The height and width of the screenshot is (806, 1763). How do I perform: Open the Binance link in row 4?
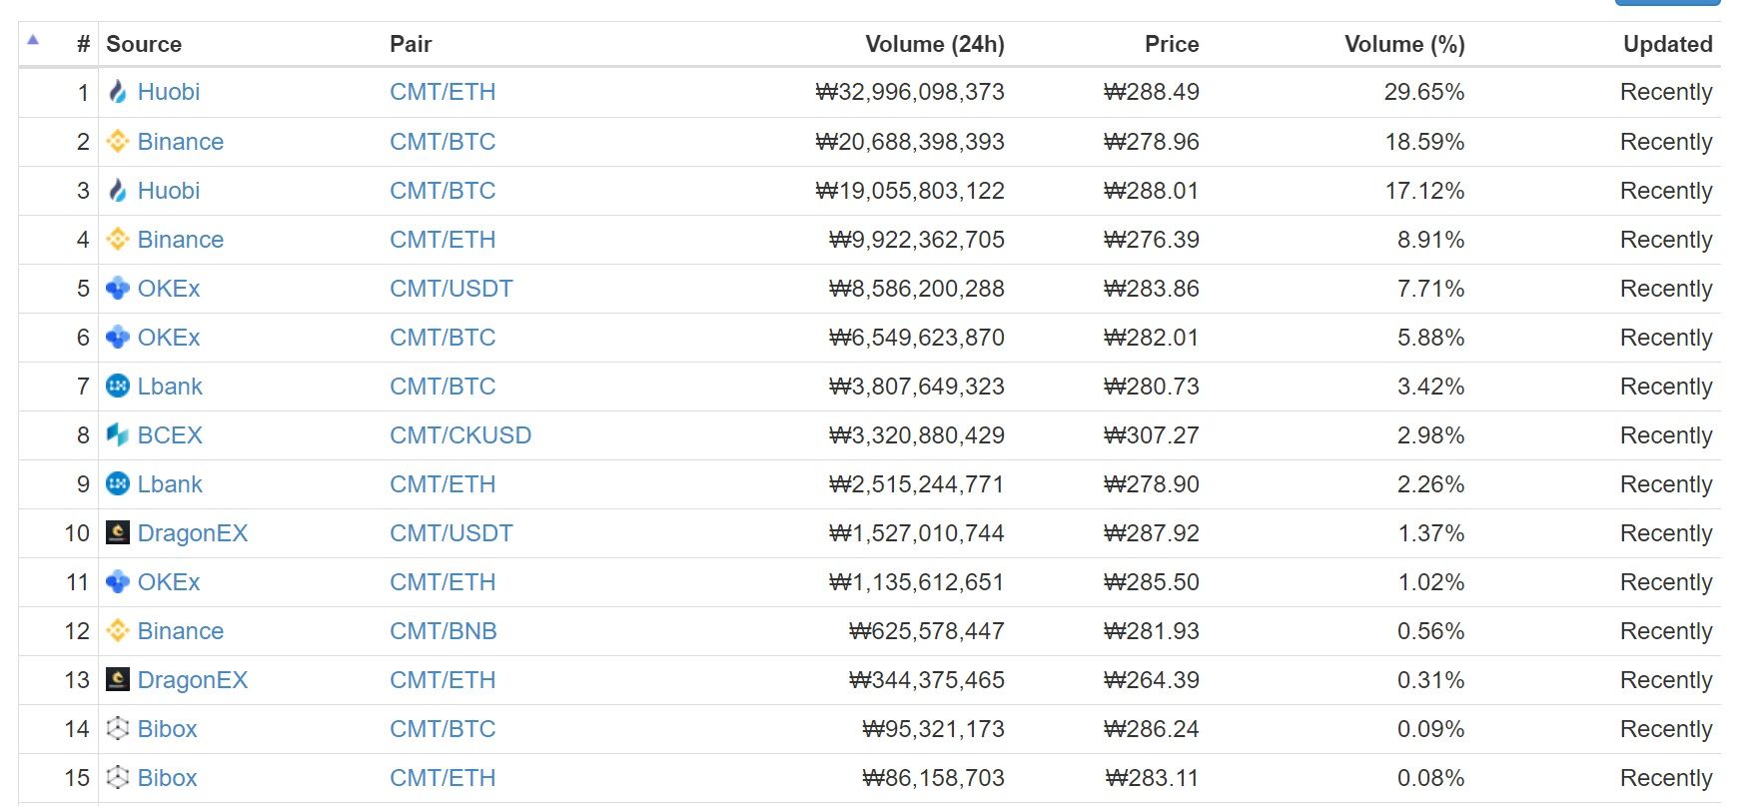[x=181, y=239]
